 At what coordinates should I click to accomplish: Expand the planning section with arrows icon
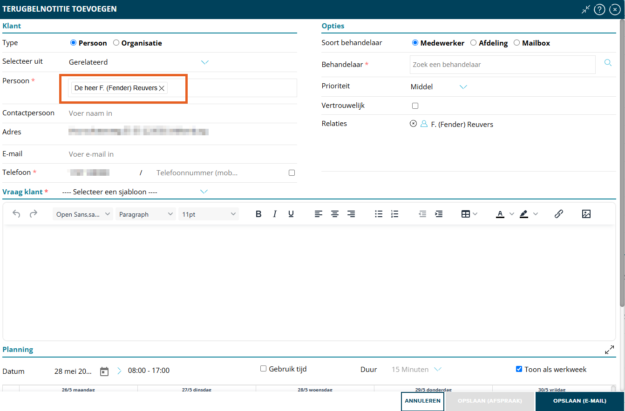click(609, 350)
